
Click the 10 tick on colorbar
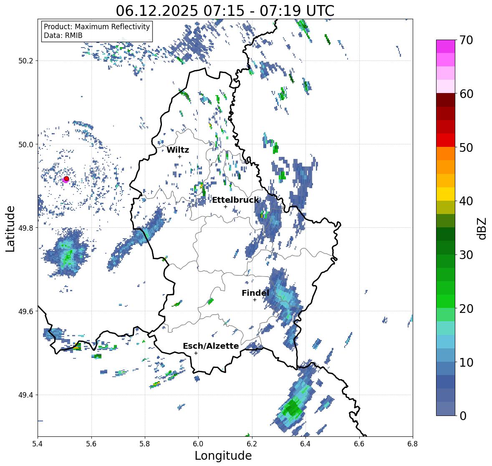click(x=466, y=362)
